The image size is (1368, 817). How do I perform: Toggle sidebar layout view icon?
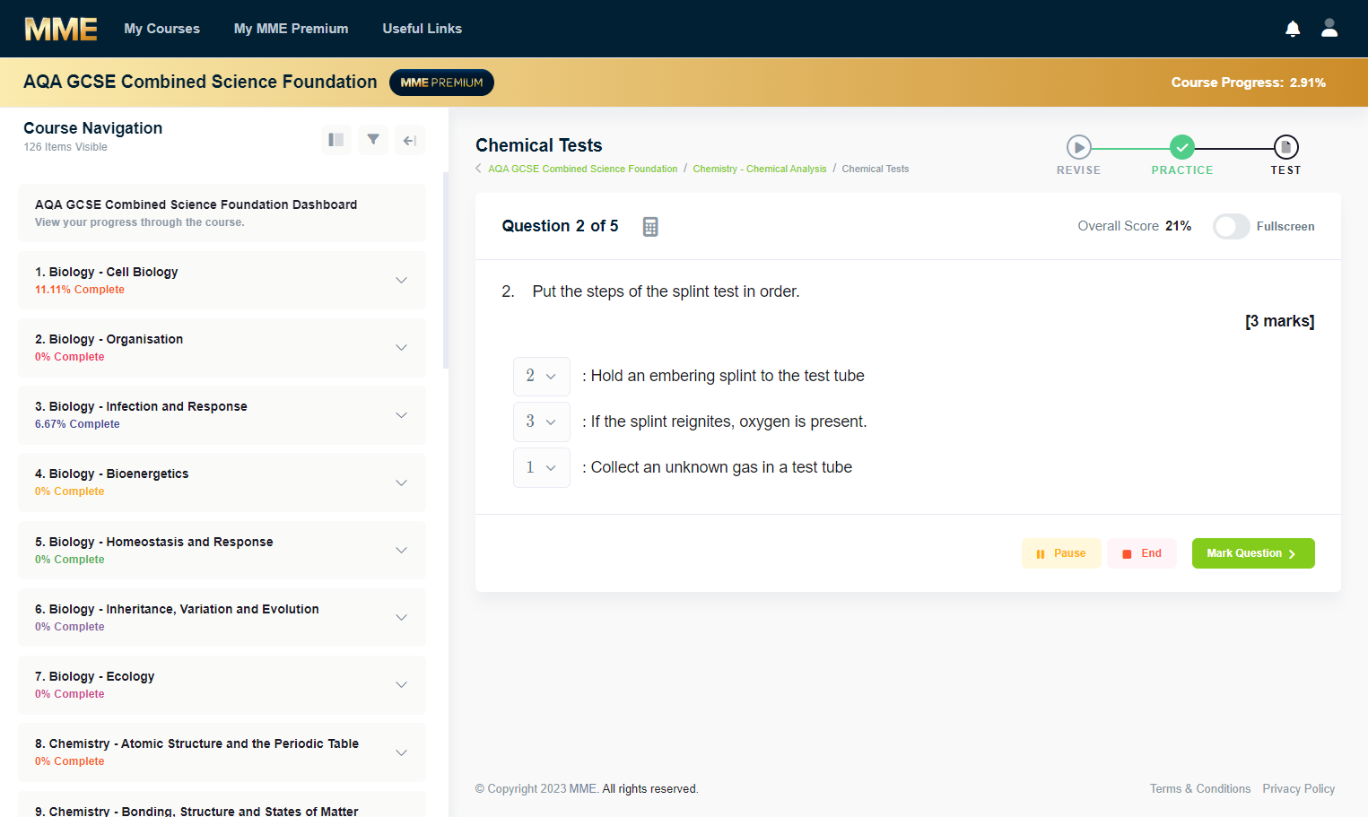[x=336, y=140]
